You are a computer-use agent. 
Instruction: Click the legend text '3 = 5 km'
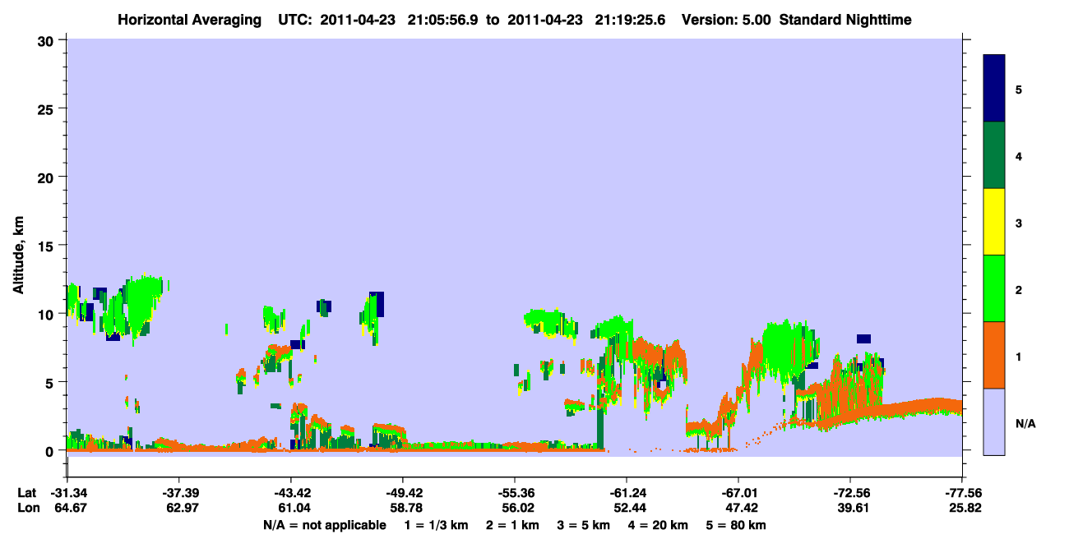pos(583,525)
